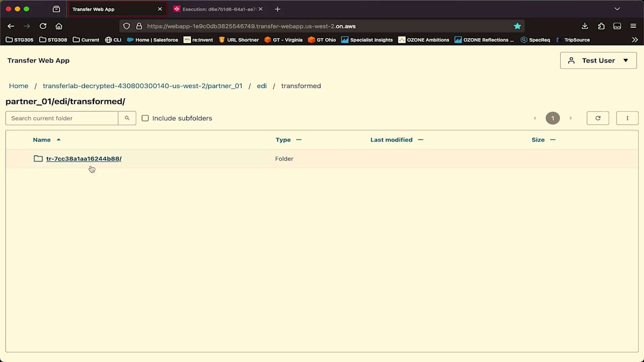644x362 pixels.
Task: Expand the list all tabs chevron
Action: click(x=617, y=9)
